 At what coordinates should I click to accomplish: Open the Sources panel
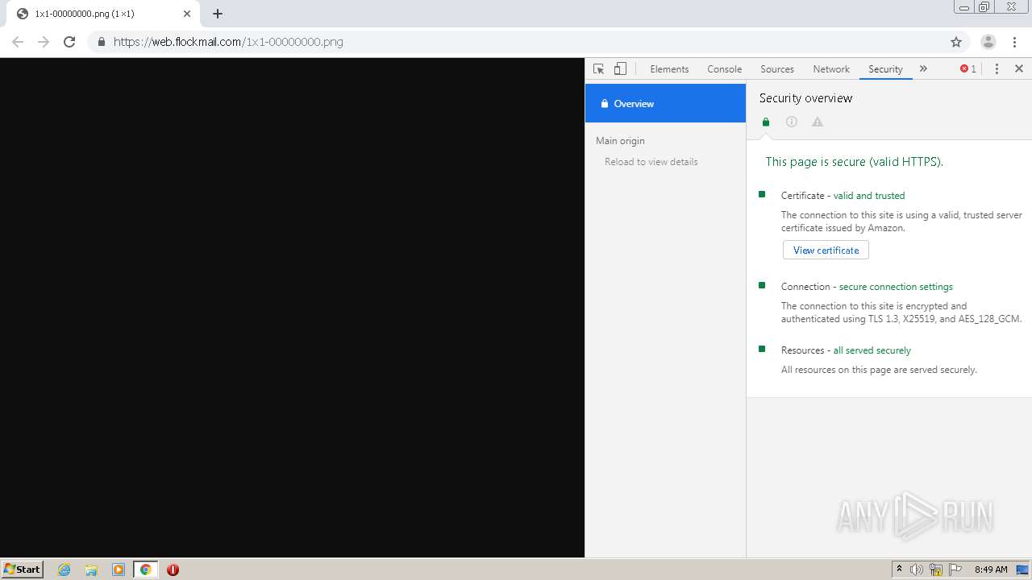tap(777, 69)
